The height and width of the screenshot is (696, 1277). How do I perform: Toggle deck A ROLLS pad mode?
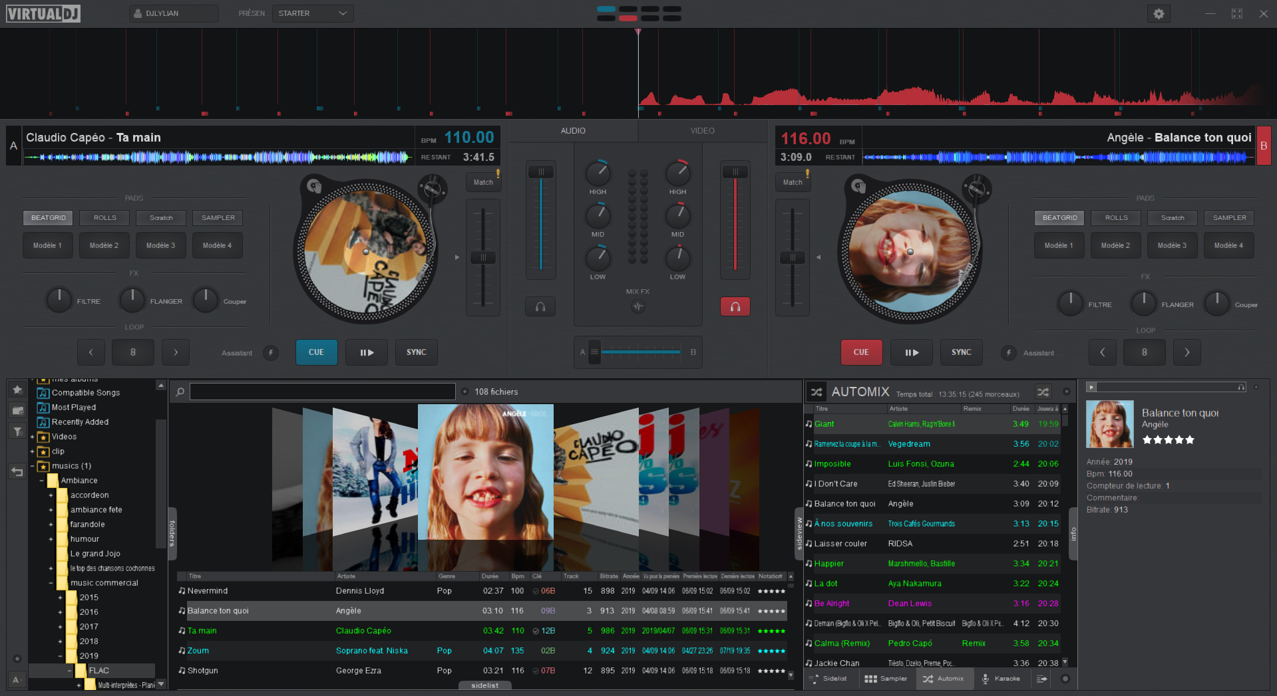click(105, 218)
